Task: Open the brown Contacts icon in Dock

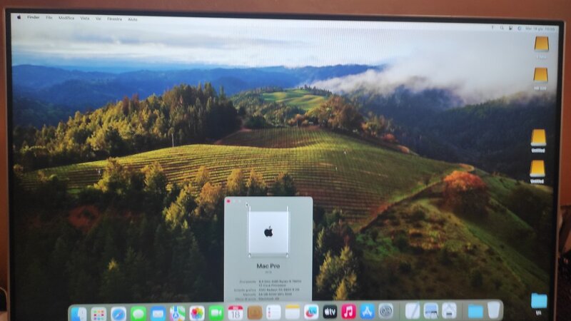Action: pos(255,312)
